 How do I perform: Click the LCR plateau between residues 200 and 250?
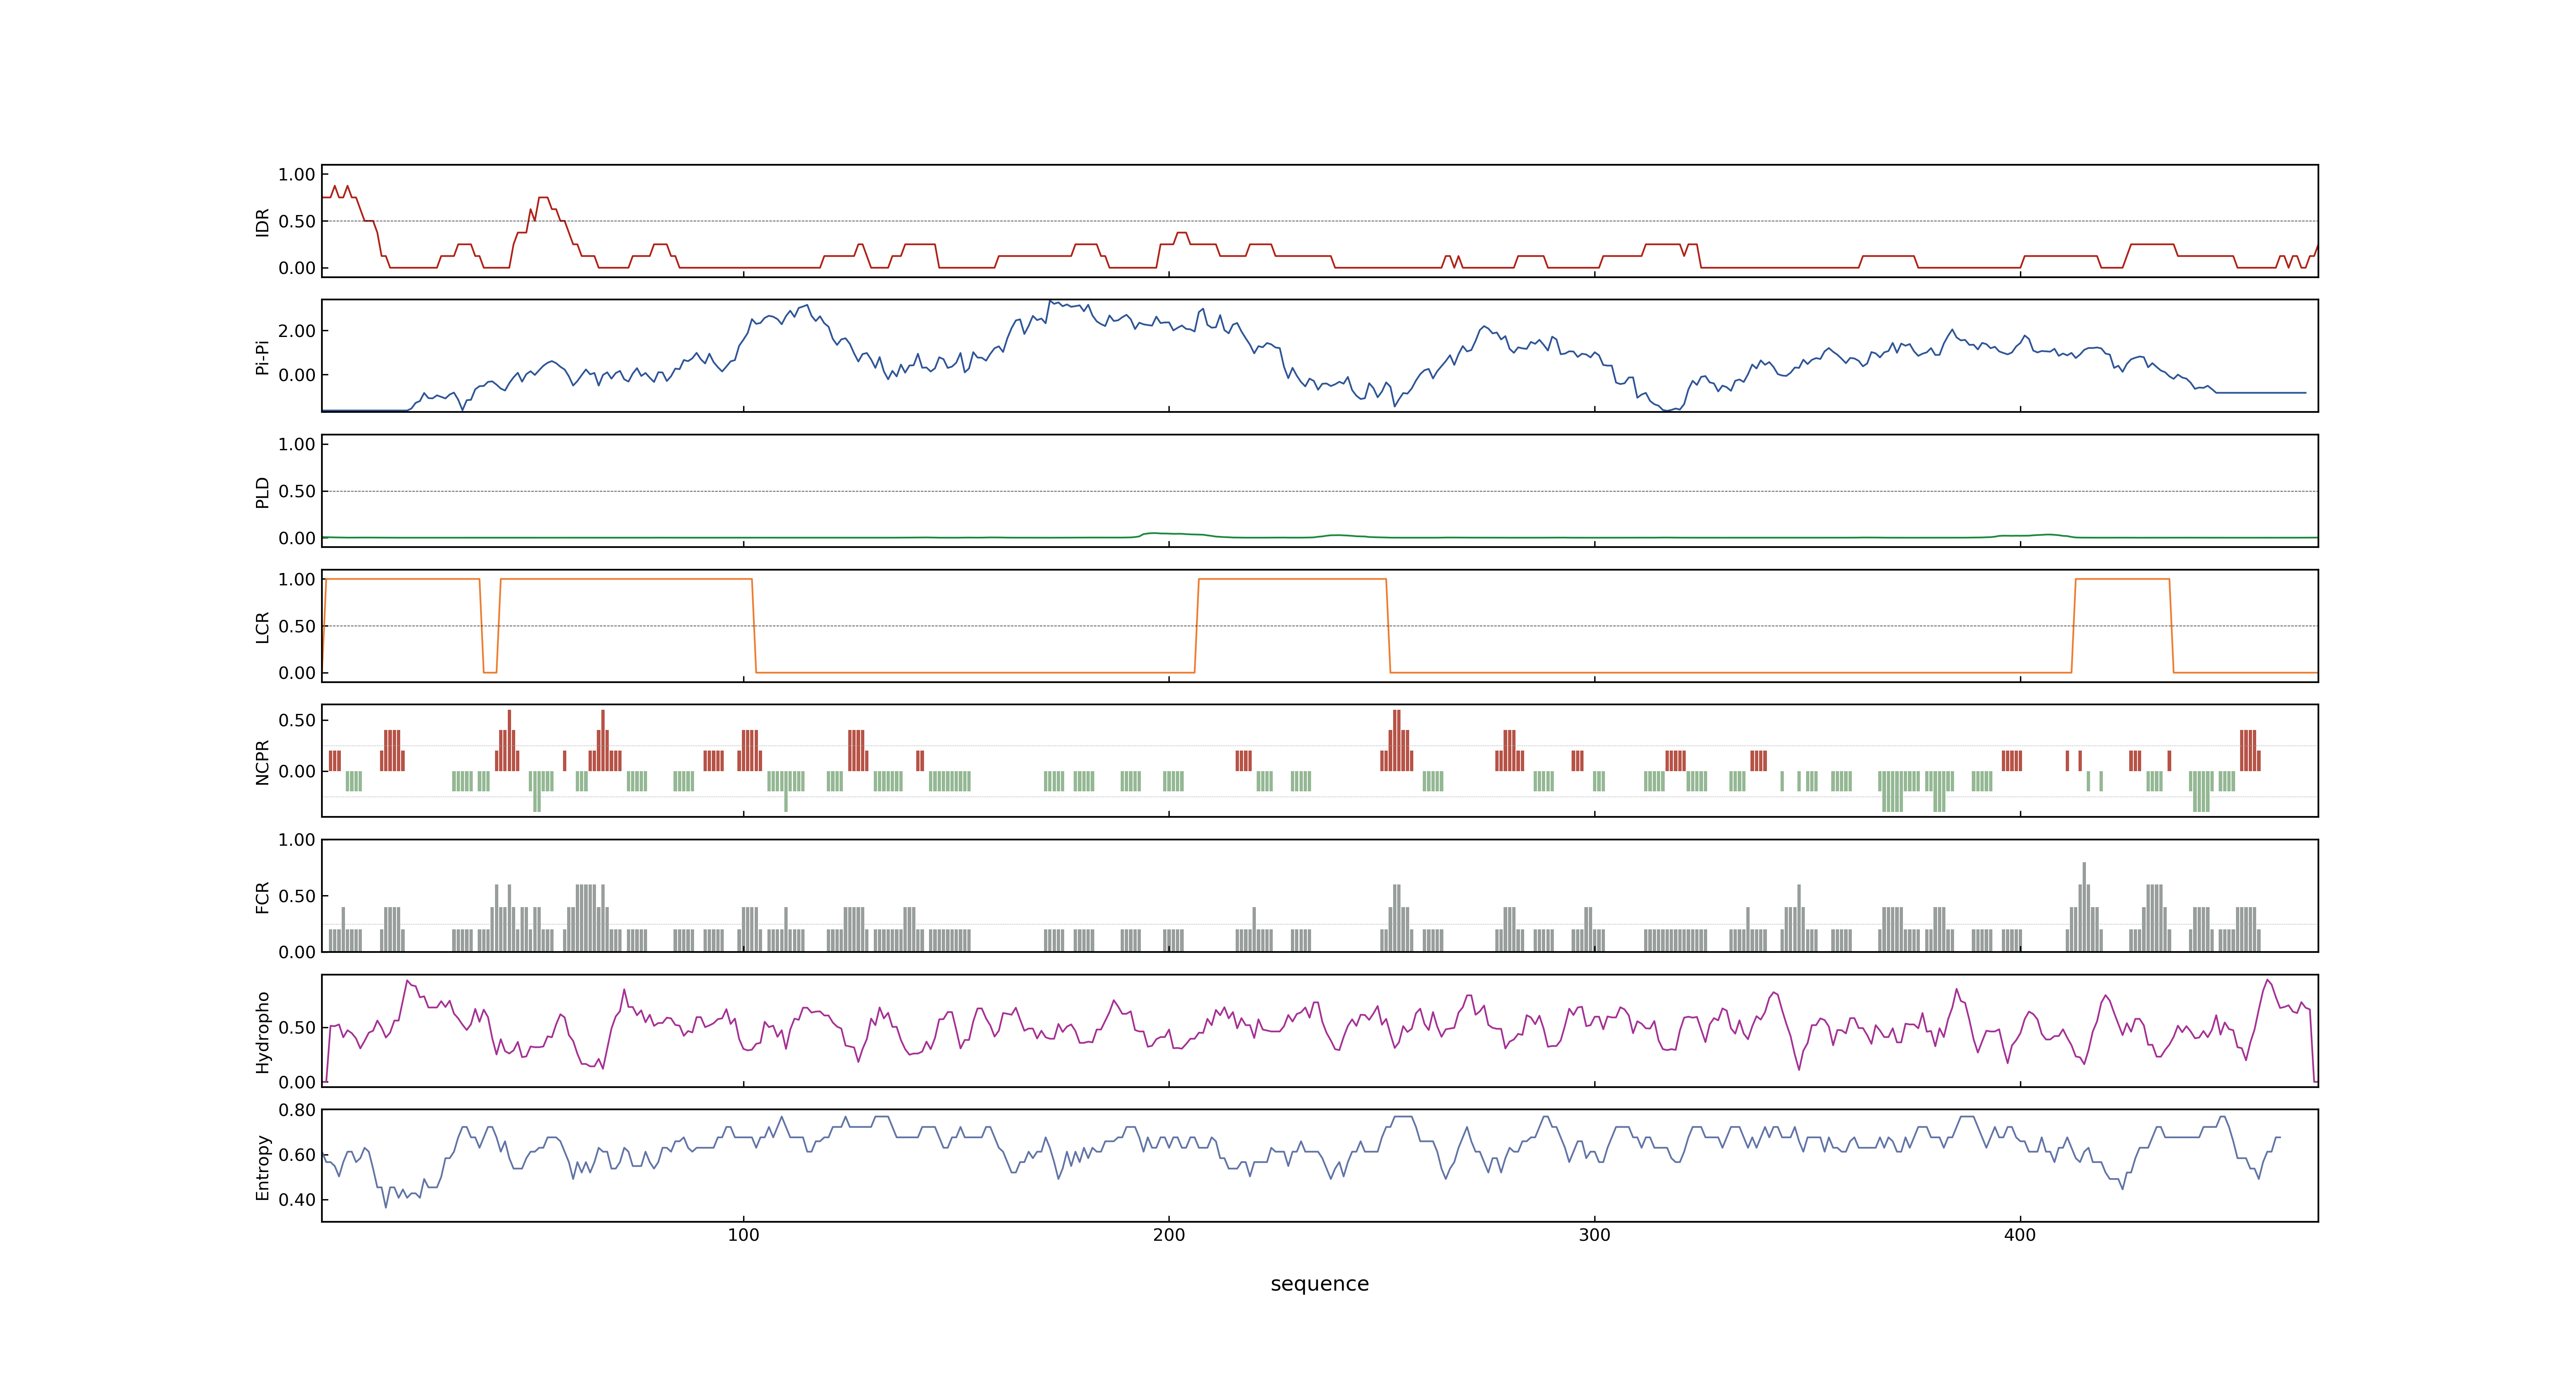[x=1292, y=580]
